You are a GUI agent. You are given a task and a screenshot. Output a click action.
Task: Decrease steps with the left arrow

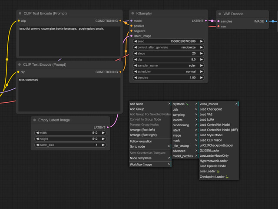pos(136,53)
